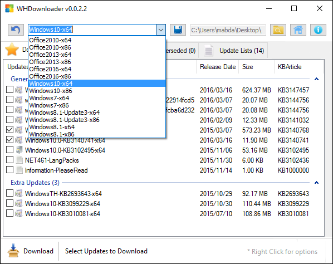The height and width of the screenshot is (264, 333).
Task: Open the folder browse icon
Action: point(278,30)
